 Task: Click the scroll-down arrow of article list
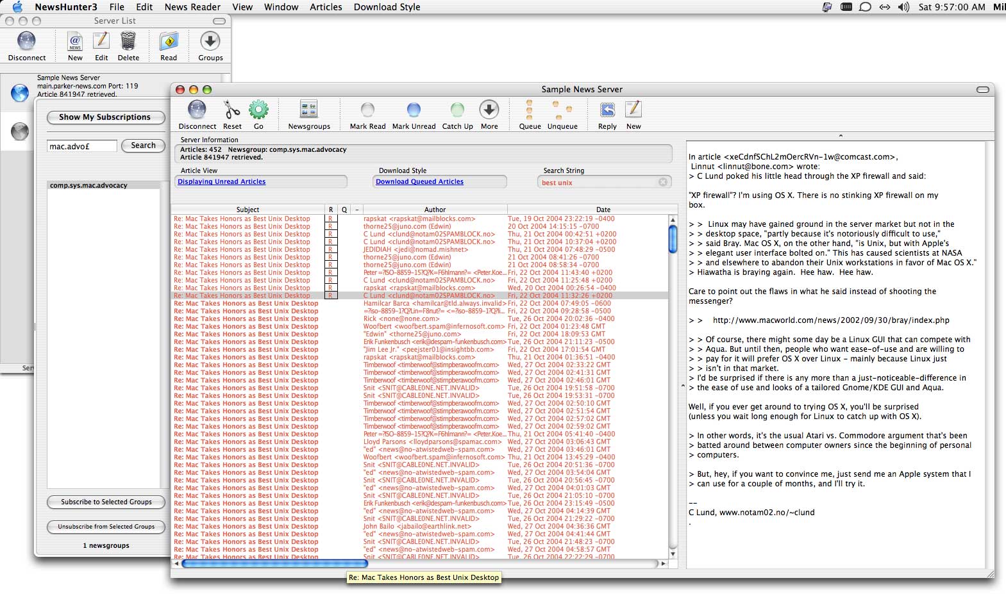[x=673, y=554]
